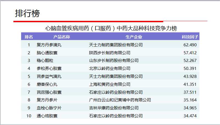
Task: Select score value 34.965
Action: pos(190,108)
